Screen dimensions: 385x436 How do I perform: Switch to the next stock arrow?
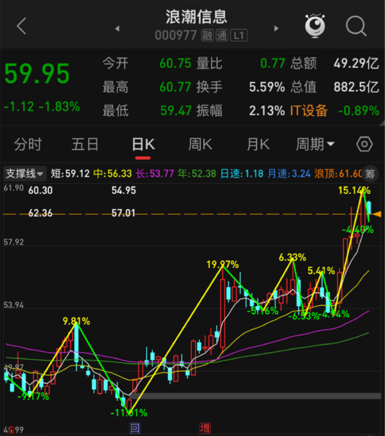276,29
